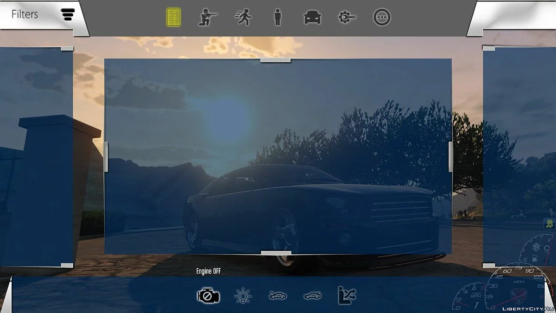Click the left edge handle of center panel
This screenshot has width=556, height=313.
[x=106, y=157]
